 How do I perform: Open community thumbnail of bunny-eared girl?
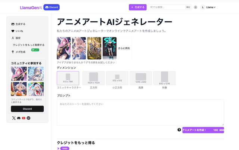(19, 89)
